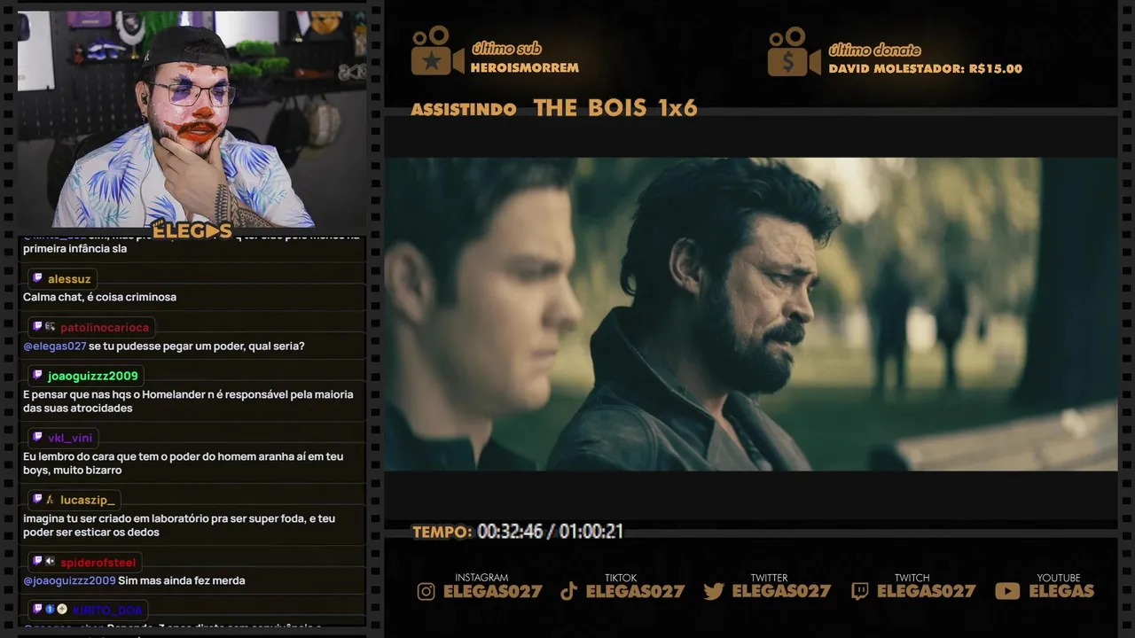Open chat username lucaszip_
Image resolution: width=1135 pixels, height=638 pixels.
87,501
